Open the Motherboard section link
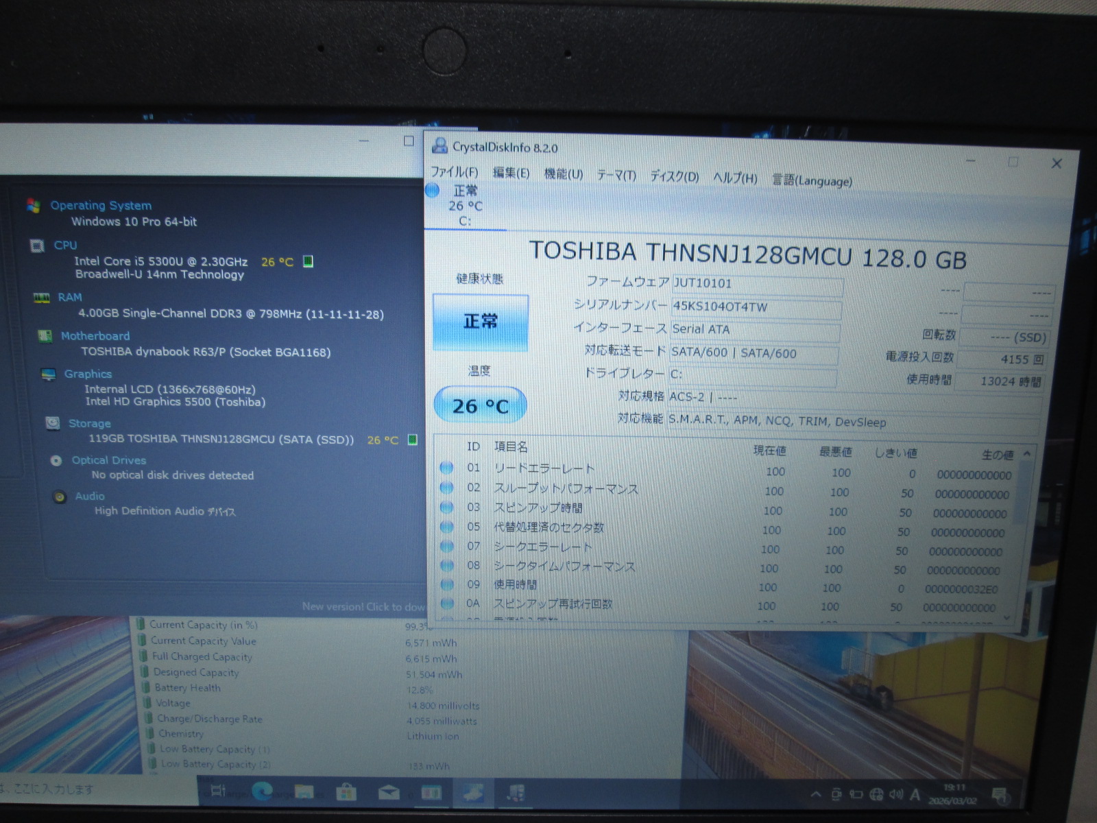Screen dimensions: 1097x823 click(x=95, y=336)
